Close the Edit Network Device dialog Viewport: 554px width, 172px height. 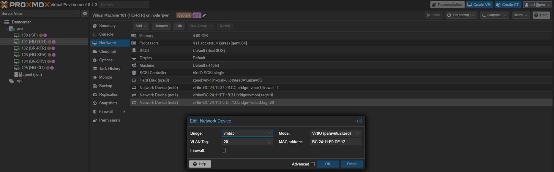pyautogui.click(x=359, y=121)
